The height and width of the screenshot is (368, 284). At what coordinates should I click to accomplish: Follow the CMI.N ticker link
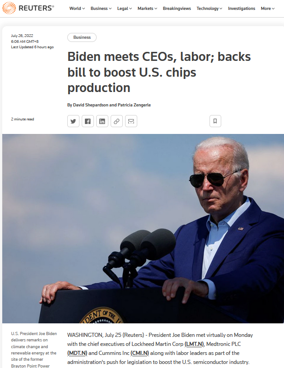pos(140,353)
